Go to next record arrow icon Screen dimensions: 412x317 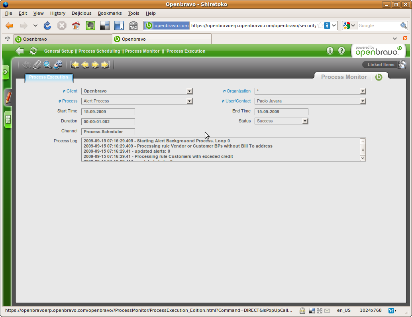(95, 65)
